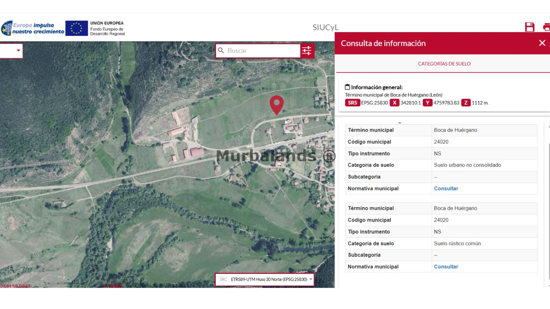
Task: Focus the Buscar search field
Action: pos(263,51)
